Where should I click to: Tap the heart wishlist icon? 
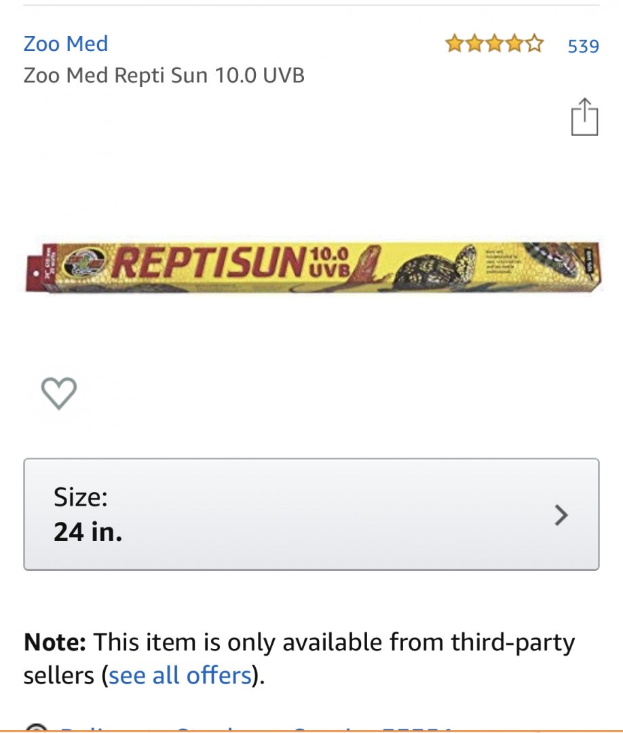pyautogui.click(x=59, y=393)
